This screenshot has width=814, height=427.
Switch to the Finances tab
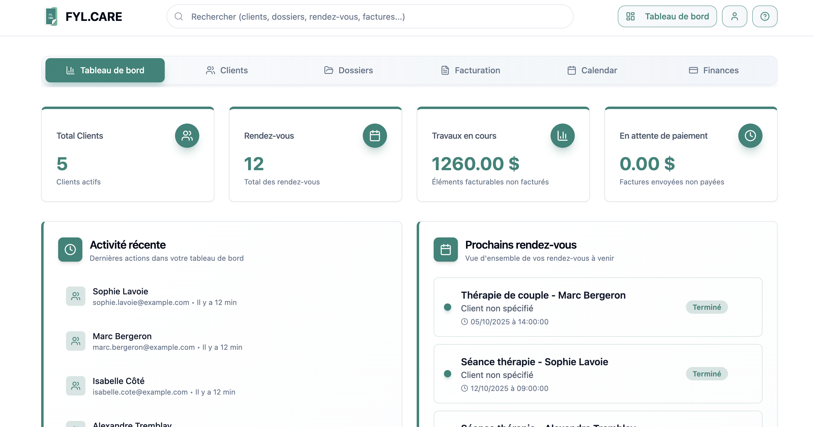point(713,70)
